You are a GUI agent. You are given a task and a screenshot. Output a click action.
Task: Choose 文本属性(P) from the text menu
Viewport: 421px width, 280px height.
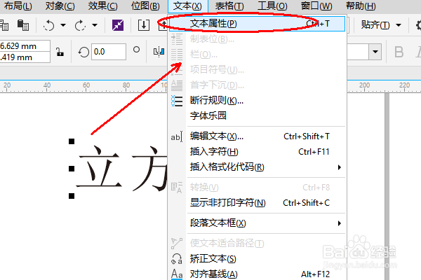258,24
